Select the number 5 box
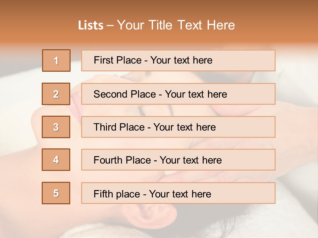Viewport: 318px width, 238px height. (56, 193)
